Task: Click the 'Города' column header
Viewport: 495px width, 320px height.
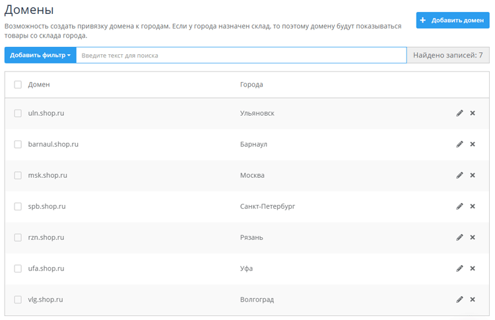Action: [251, 85]
